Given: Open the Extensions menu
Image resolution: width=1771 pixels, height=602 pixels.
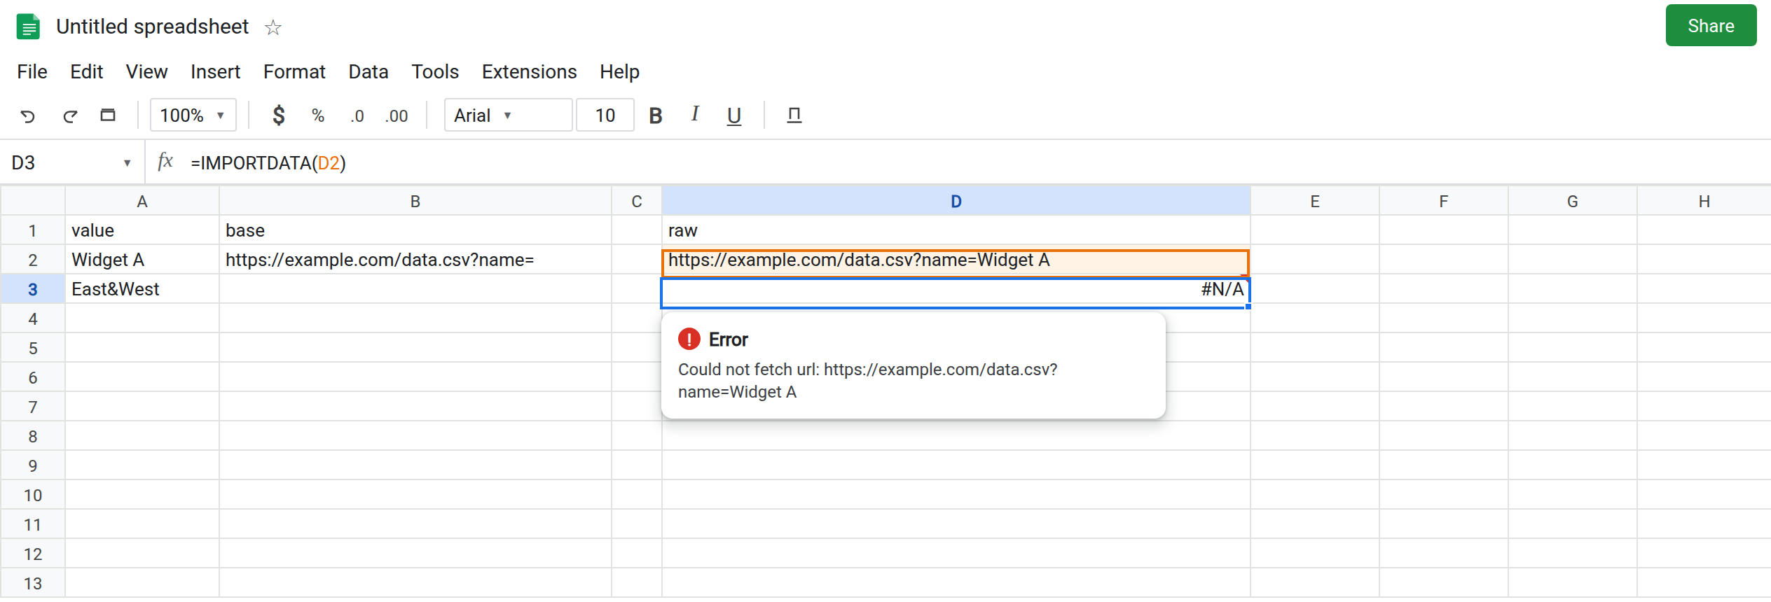Looking at the screenshot, I should (x=530, y=72).
